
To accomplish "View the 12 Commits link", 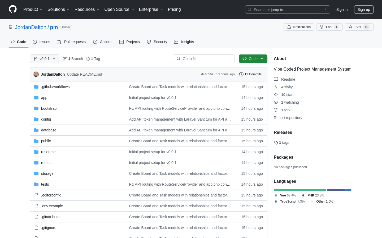I will point(250,74).
